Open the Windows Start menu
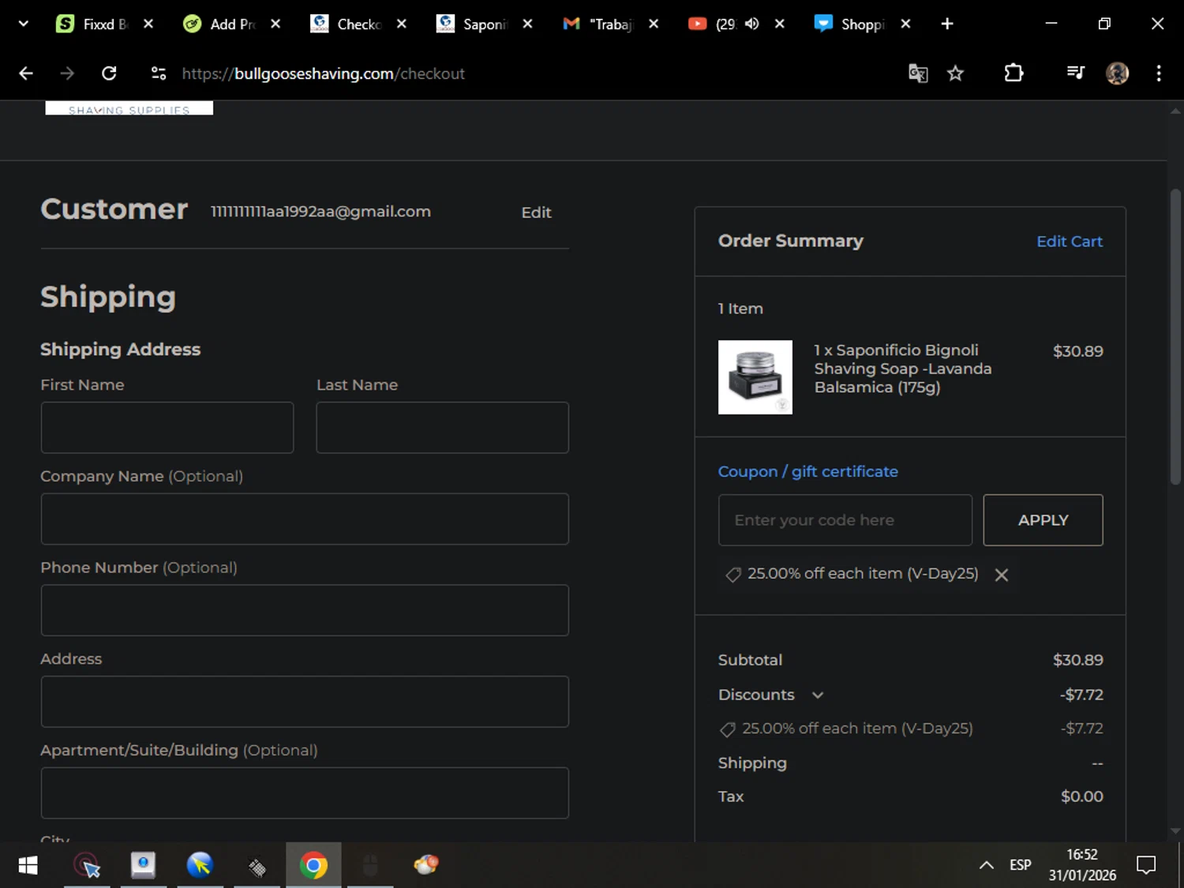This screenshot has width=1184, height=888. (28, 865)
